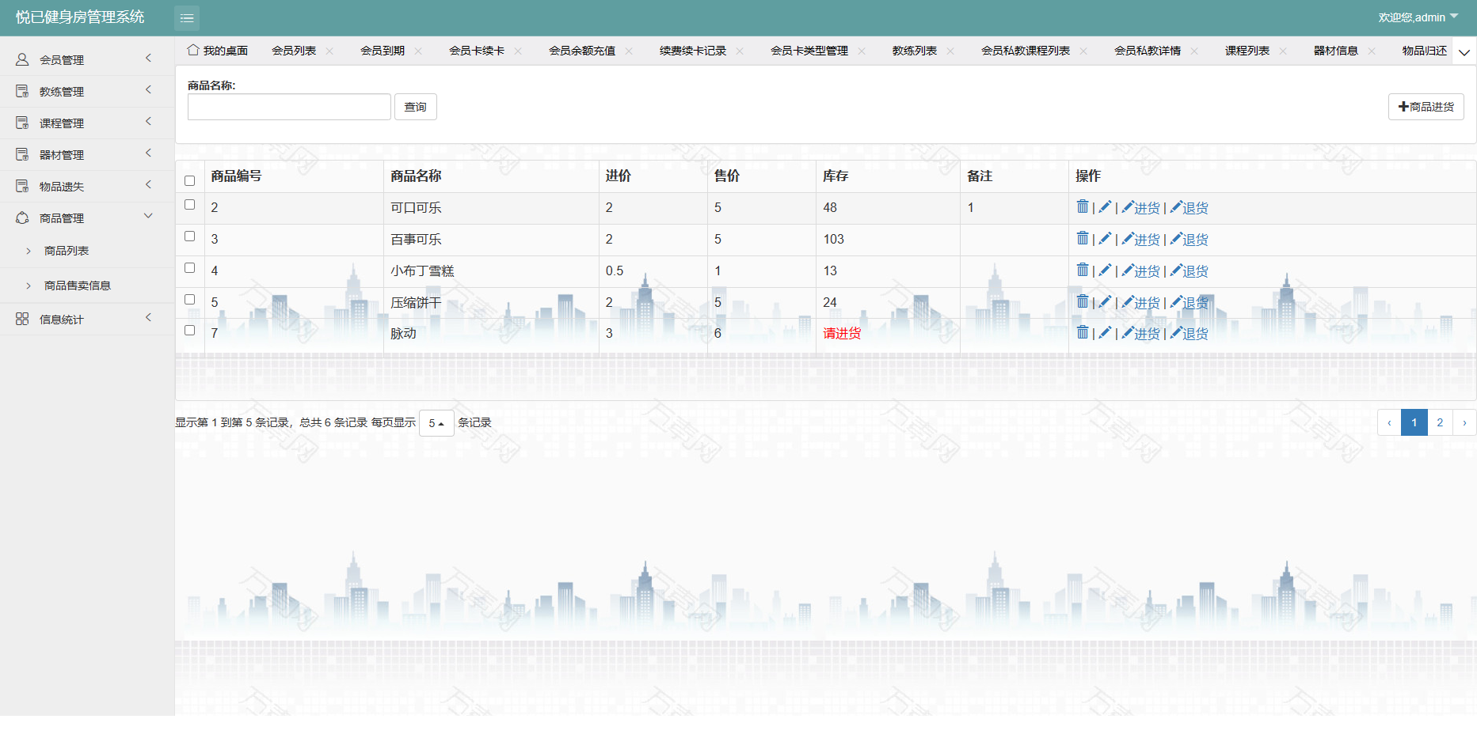Check the select-all checkbox in table header

click(x=189, y=180)
